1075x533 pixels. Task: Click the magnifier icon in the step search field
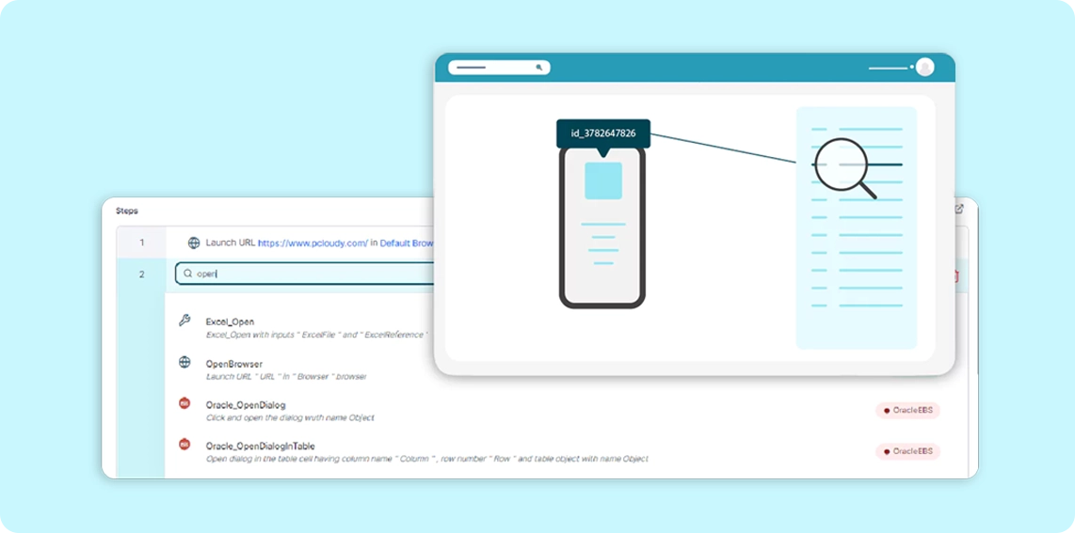pos(188,274)
